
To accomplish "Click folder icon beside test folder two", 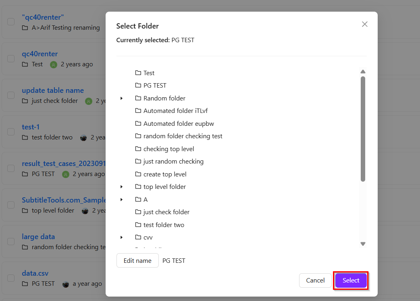I will (138, 225).
